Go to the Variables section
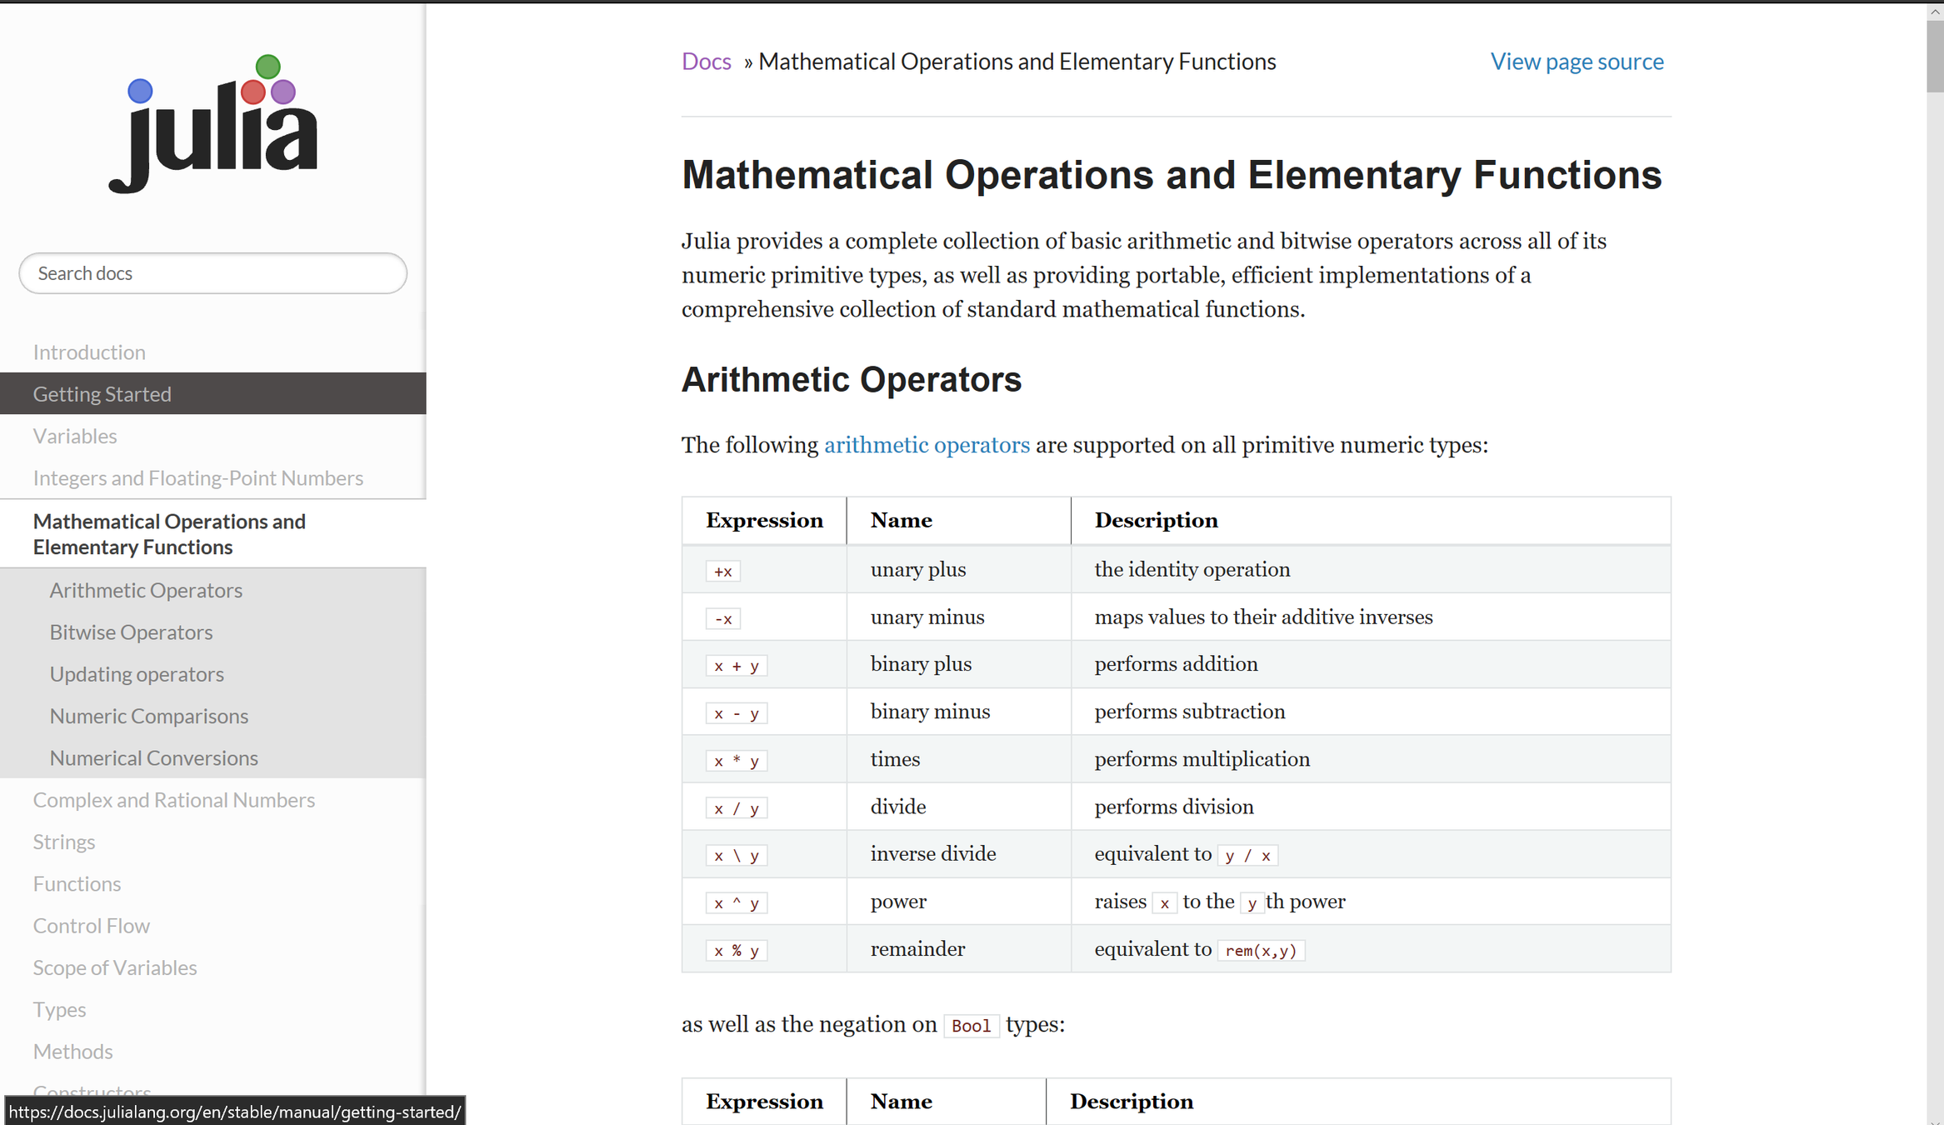 tap(75, 436)
